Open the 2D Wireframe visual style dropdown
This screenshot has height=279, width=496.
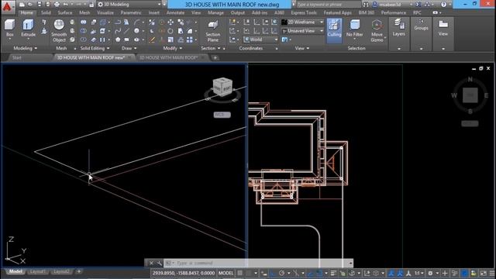point(303,22)
